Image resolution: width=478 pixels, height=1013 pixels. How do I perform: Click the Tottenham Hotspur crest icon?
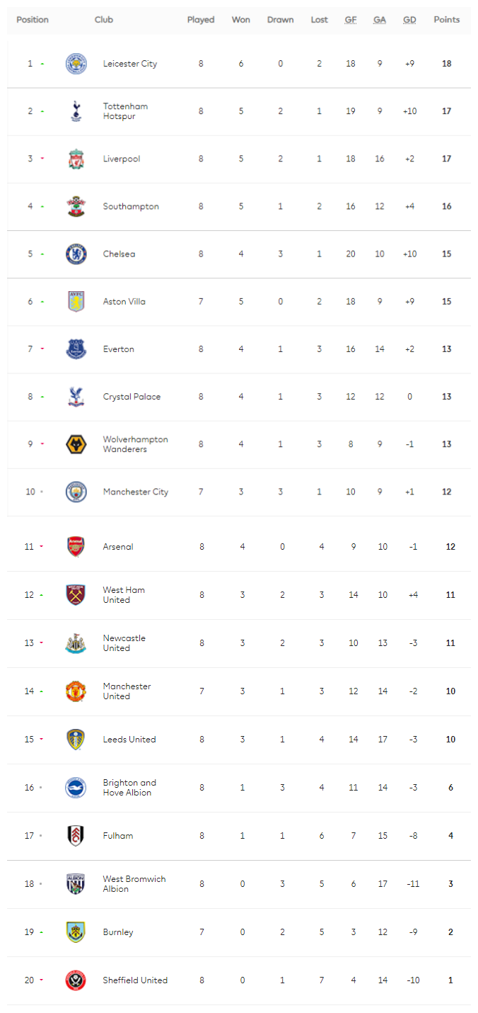pos(76,111)
